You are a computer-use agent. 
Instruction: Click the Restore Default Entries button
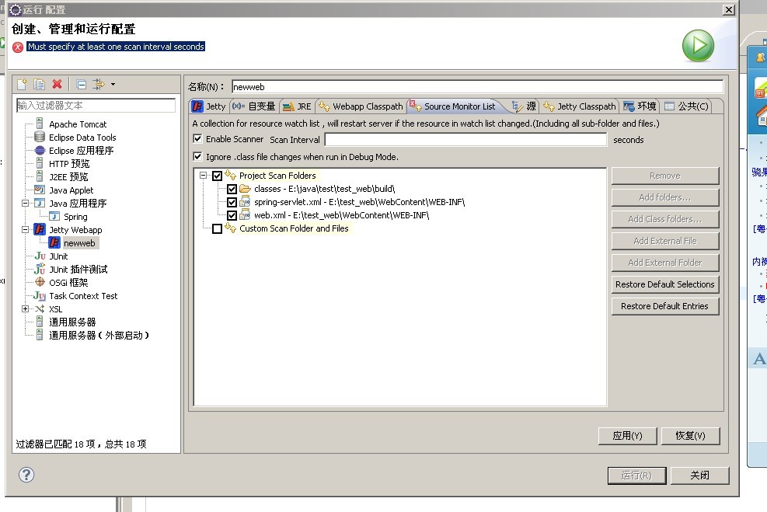pos(664,305)
